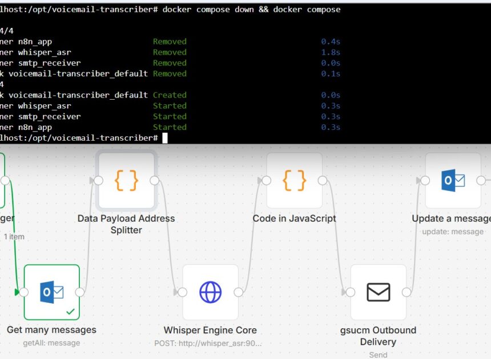
Task: Click input connector of Data Payload Address Splitter
Action: tap(98, 180)
